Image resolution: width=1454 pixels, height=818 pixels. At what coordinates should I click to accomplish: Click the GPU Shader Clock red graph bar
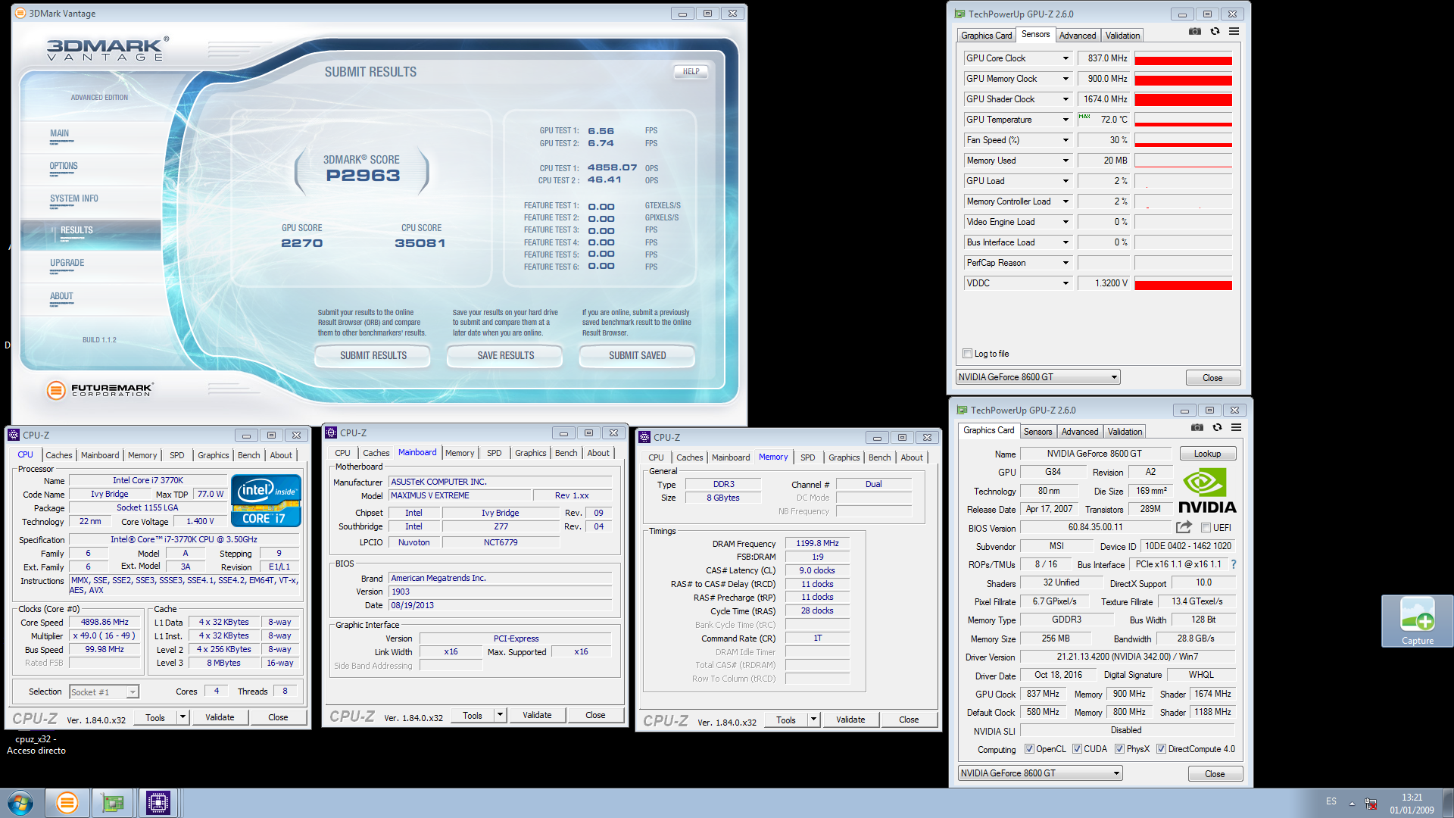click(1183, 99)
